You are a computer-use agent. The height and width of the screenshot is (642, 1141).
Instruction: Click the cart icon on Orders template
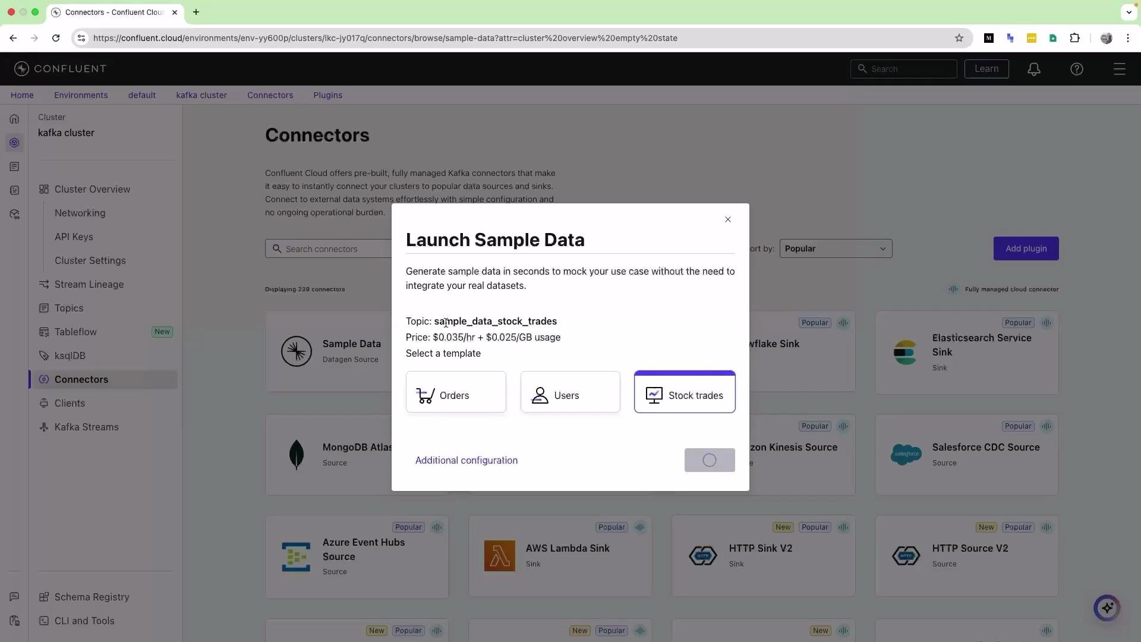(x=425, y=395)
